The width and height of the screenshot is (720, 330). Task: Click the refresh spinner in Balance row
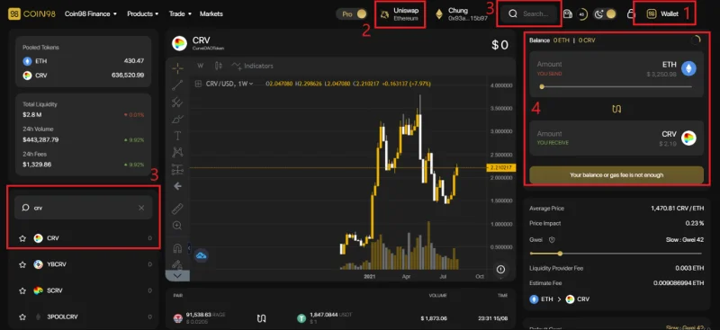pyautogui.click(x=696, y=40)
